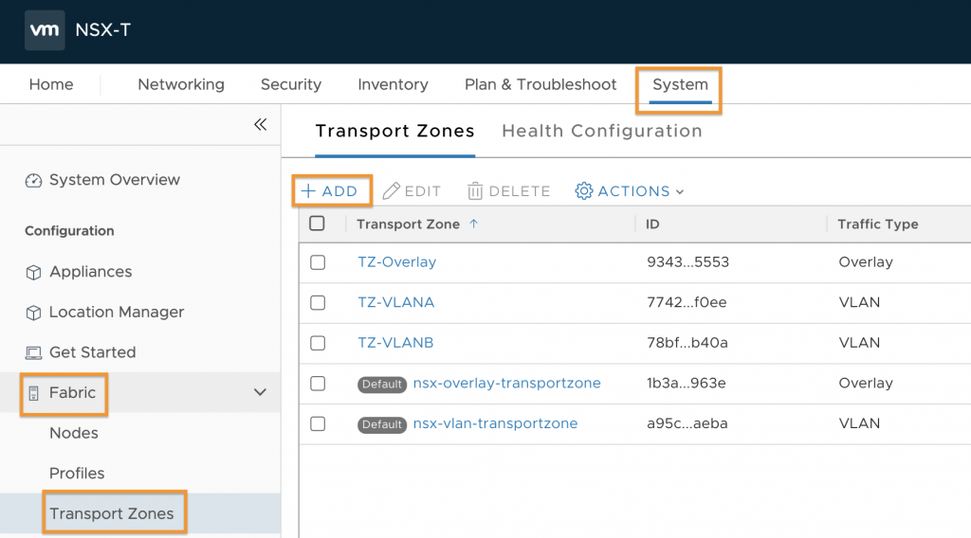Click the Appliances cube icon
This screenshot has height=538, width=971.
[33, 272]
